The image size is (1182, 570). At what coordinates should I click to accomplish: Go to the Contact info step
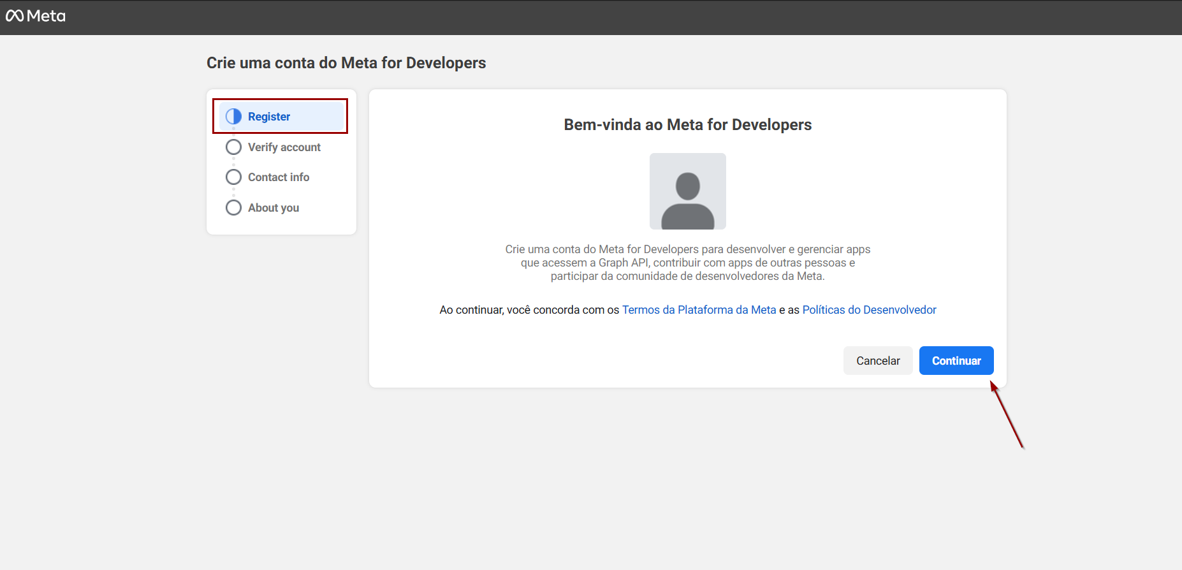tap(279, 177)
